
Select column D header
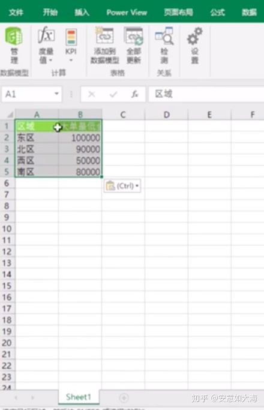pos(167,115)
